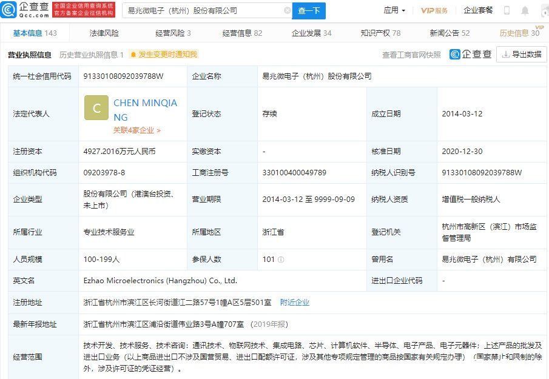
Task: Click registration authority 杭州市高新区市场监督管理局
Action: pyautogui.click(x=489, y=232)
